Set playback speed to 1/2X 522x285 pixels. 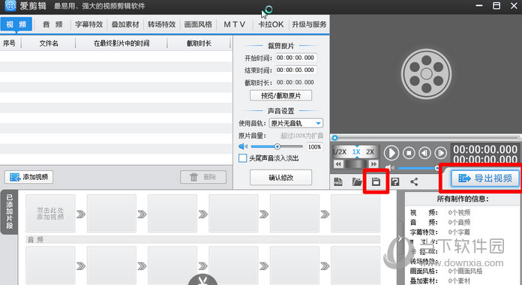click(x=340, y=151)
